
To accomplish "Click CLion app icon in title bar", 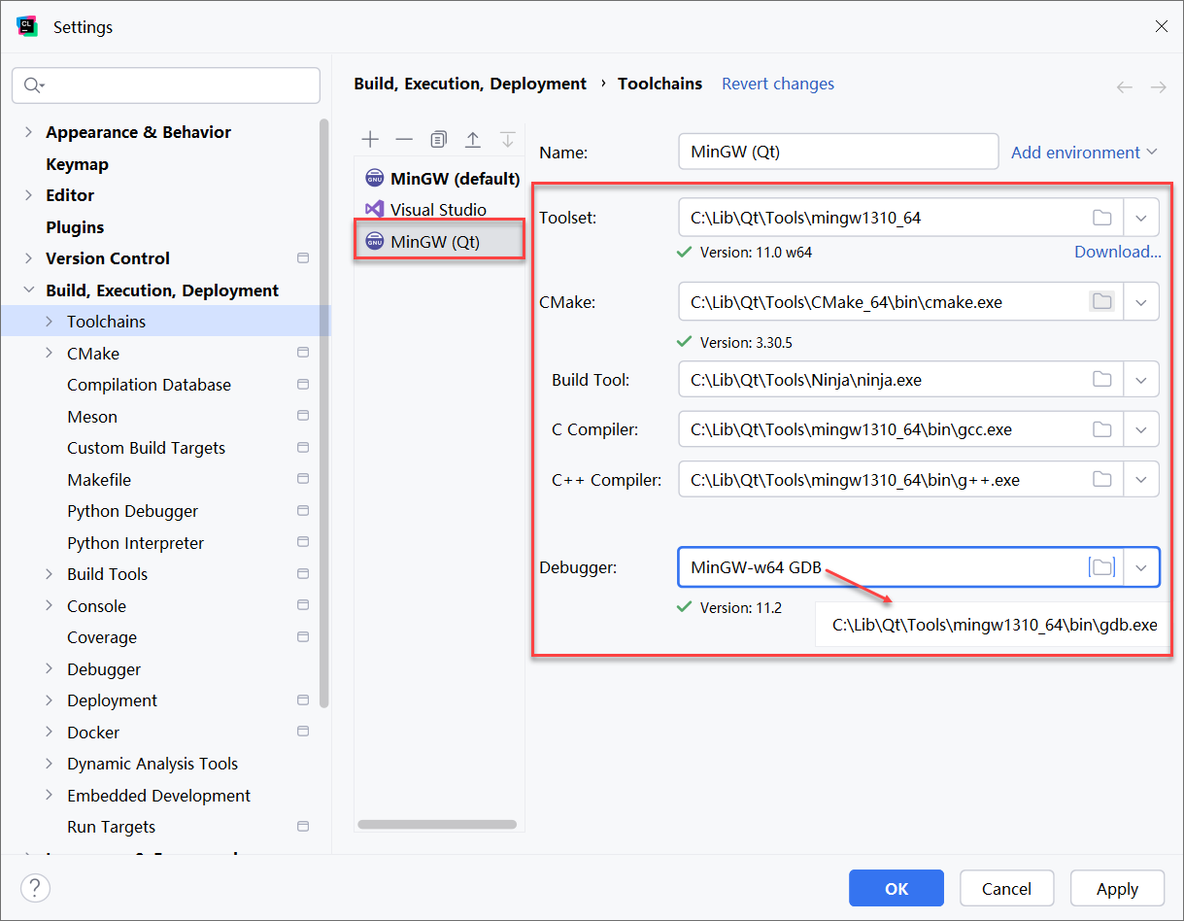I will (x=27, y=26).
